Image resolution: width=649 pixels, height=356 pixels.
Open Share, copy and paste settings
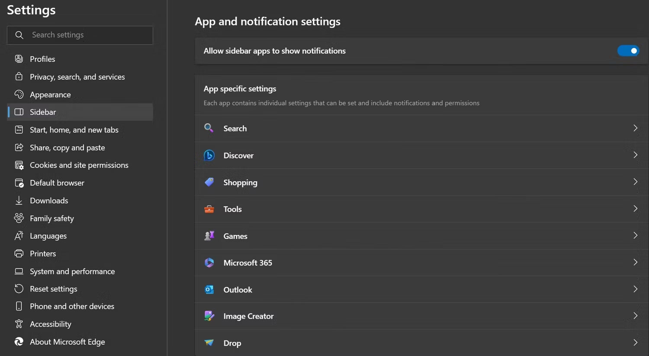[x=80, y=148]
